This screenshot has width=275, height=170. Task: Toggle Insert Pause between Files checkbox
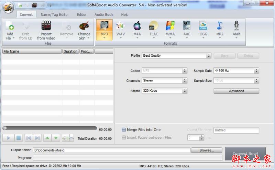[x=124, y=137]
